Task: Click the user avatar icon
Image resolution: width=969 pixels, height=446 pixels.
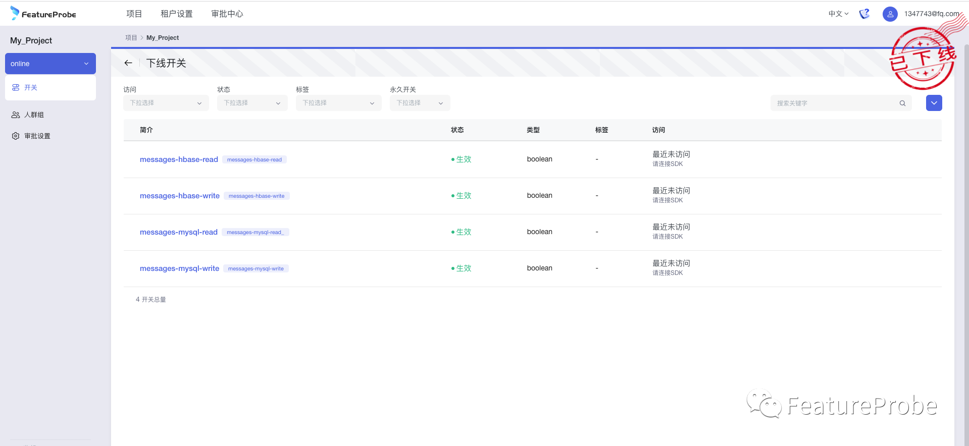Action: (890, 14)
